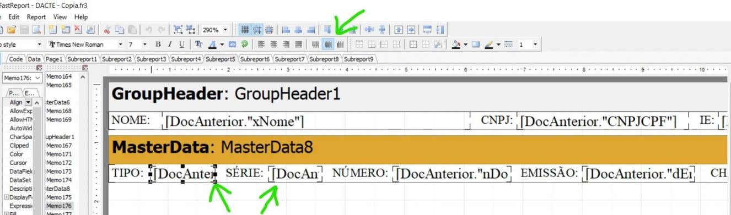Click Same width icon
The height and width of the screenshot is (215, 731).
[x=427, y=30]
